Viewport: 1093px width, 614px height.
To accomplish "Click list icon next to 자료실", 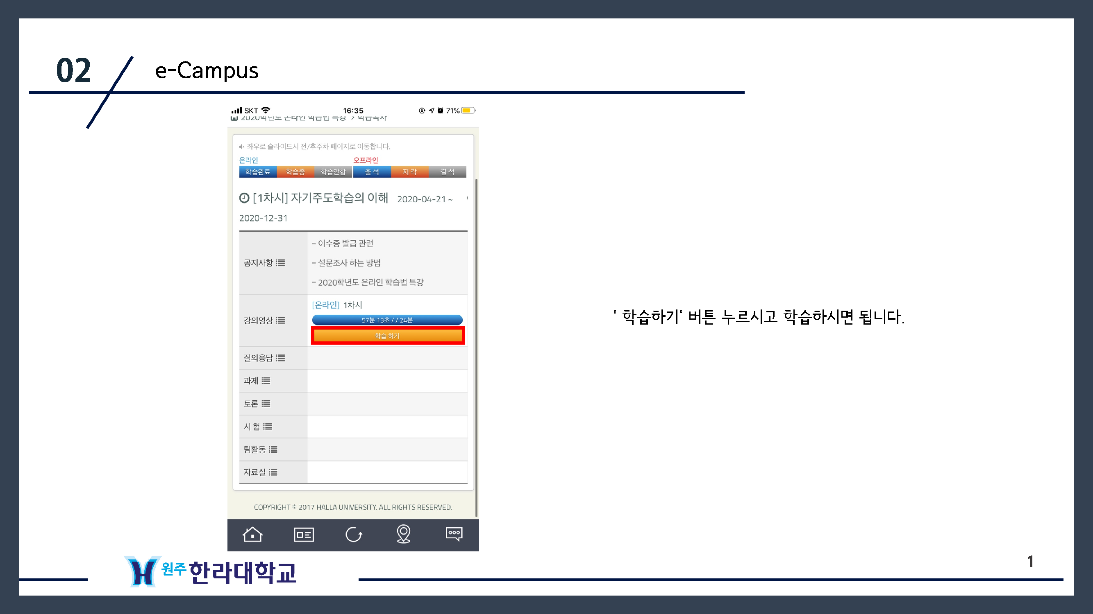I will tap(273, 472).
